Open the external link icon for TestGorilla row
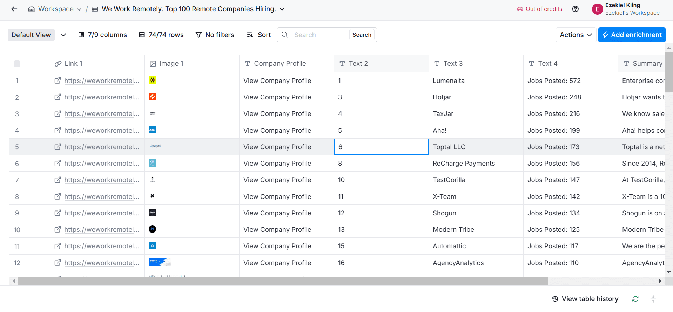 pyautogui.click(x=58, y=180)
